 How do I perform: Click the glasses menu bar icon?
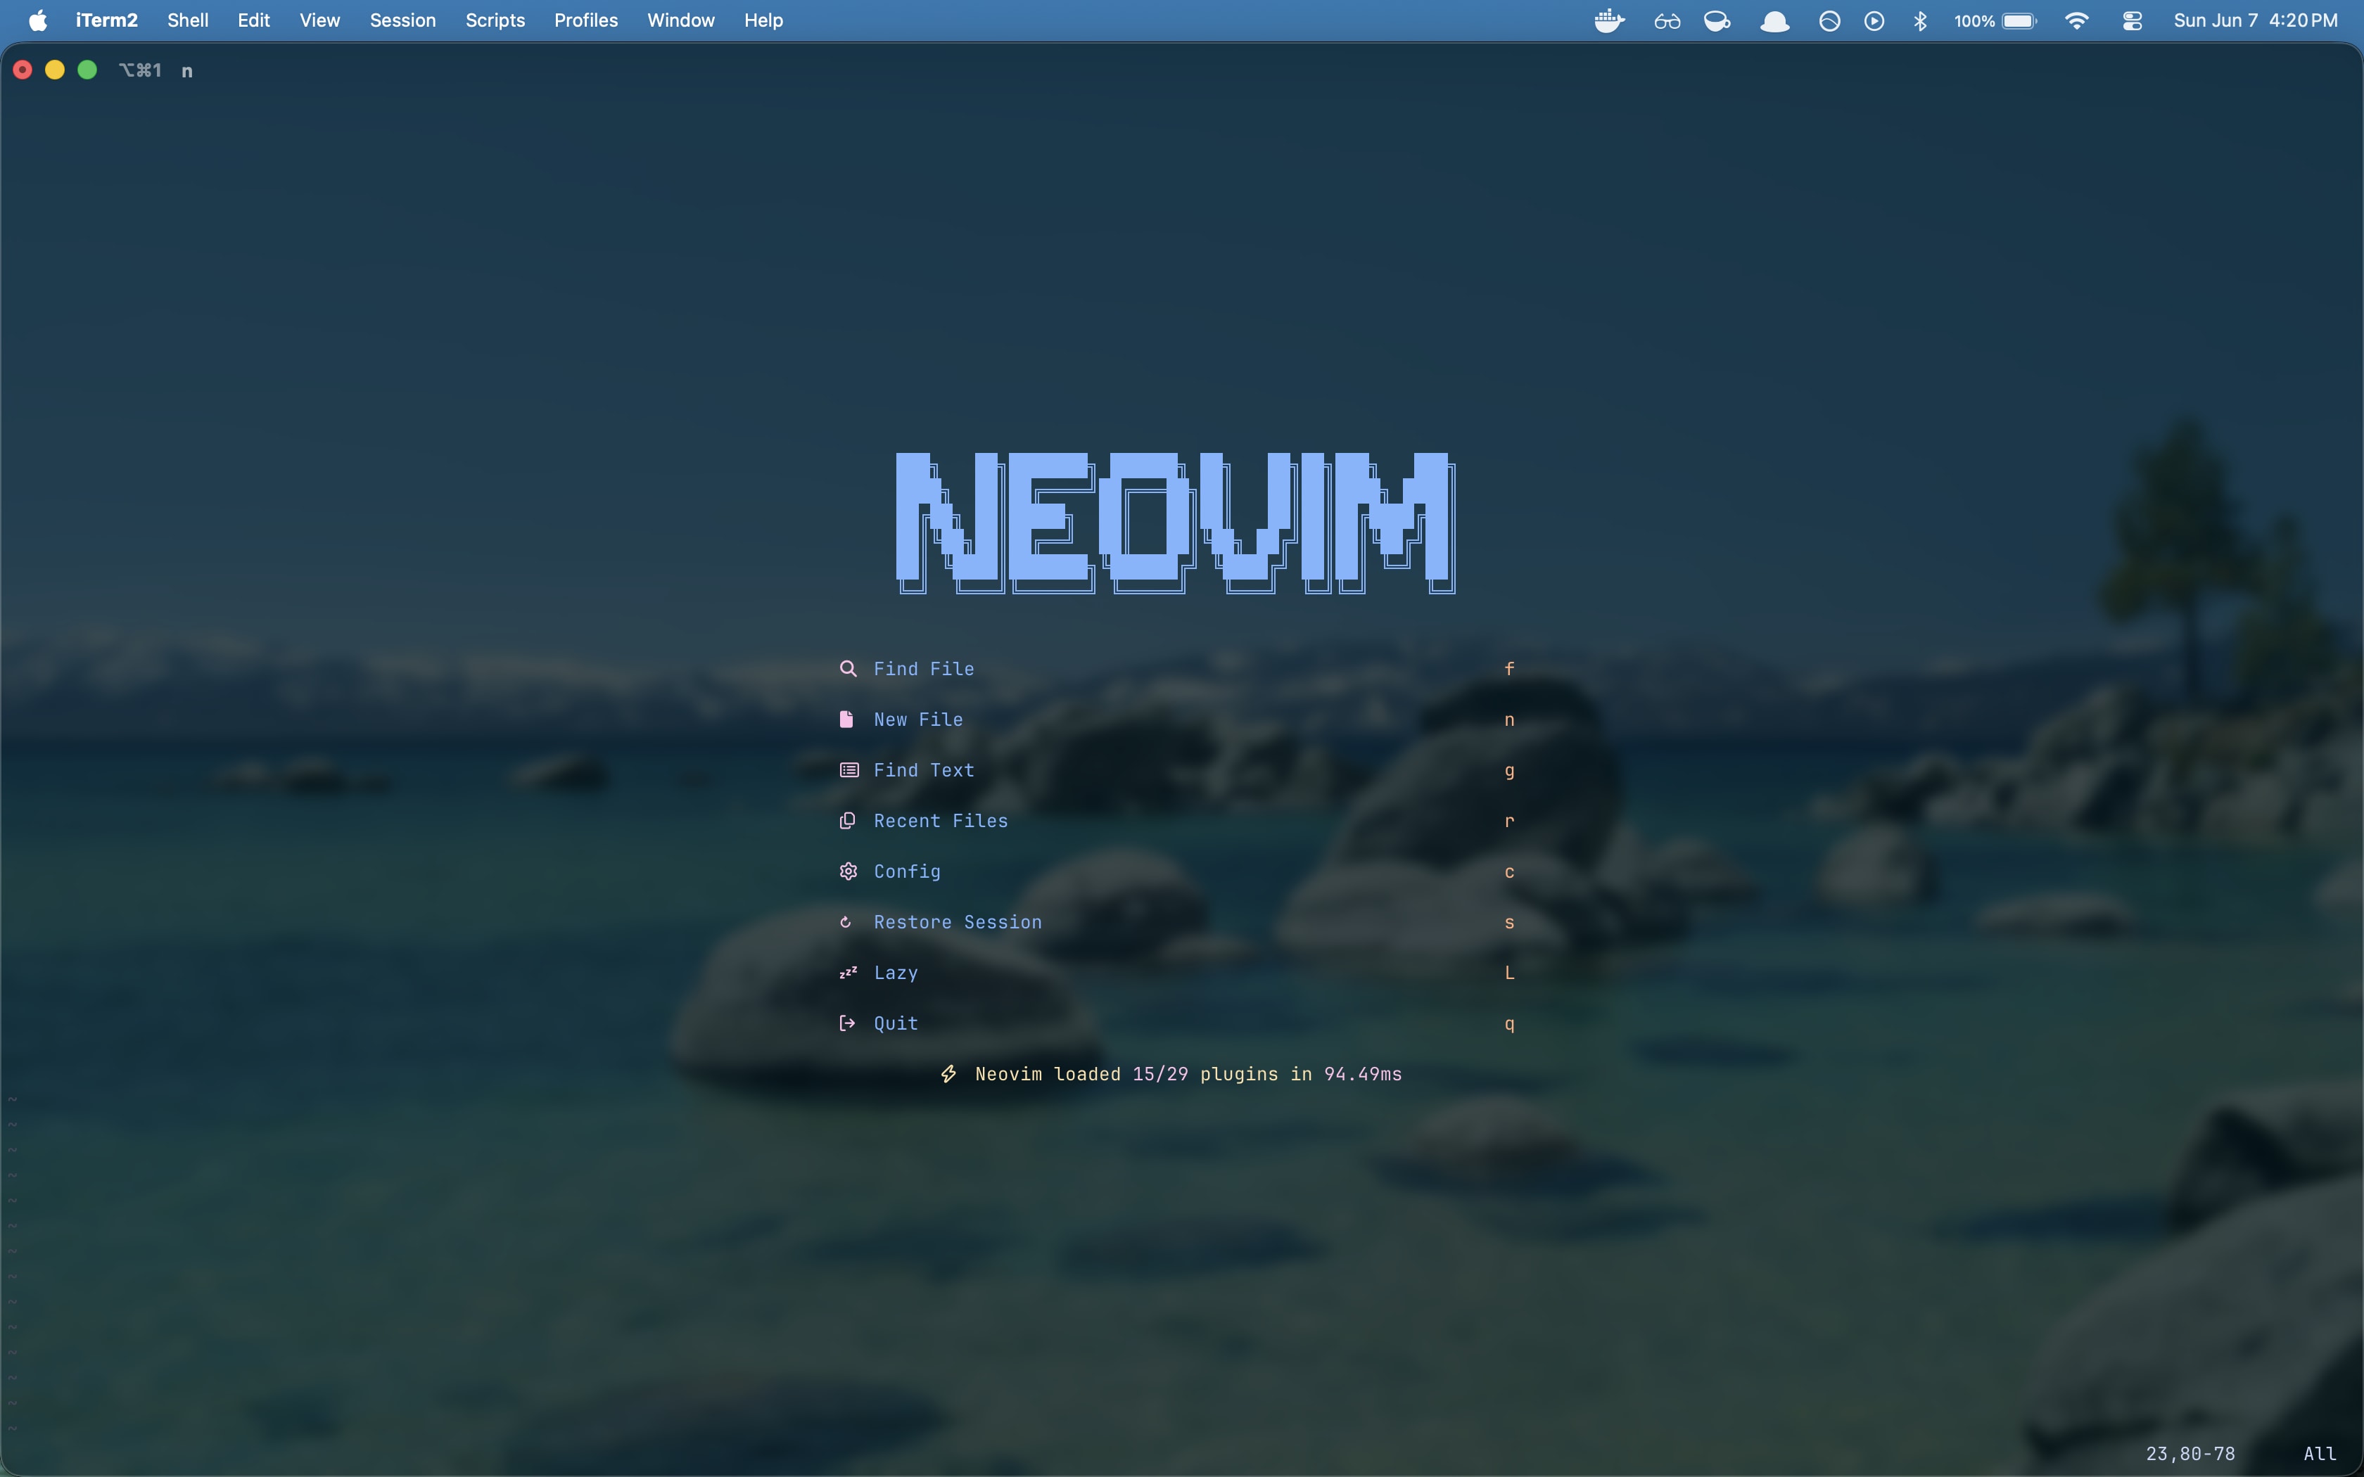(1667, 20)
